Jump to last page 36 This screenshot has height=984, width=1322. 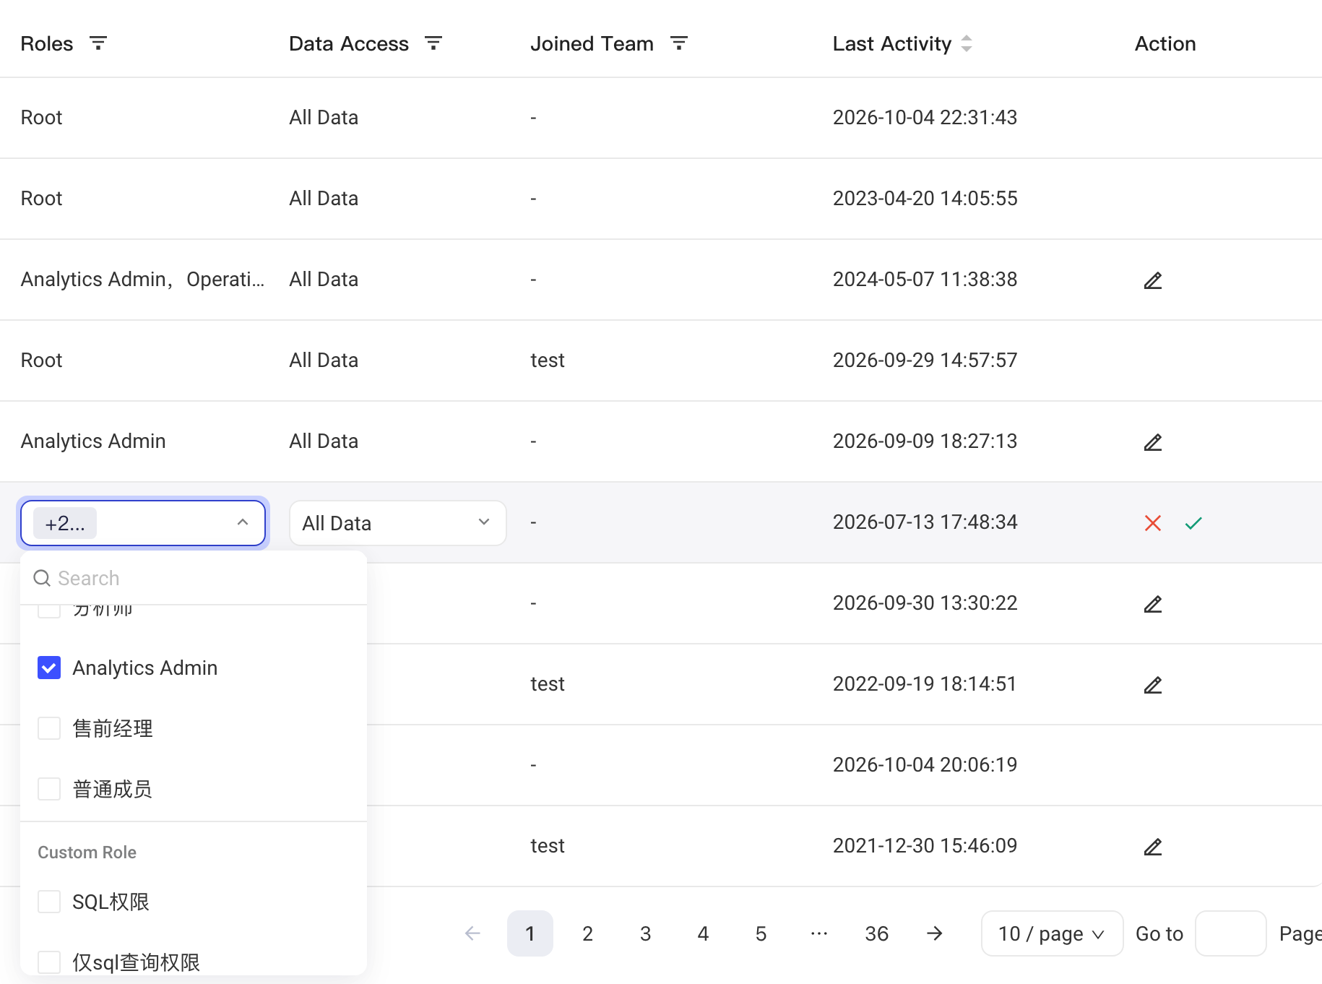(x=877, y=933)
